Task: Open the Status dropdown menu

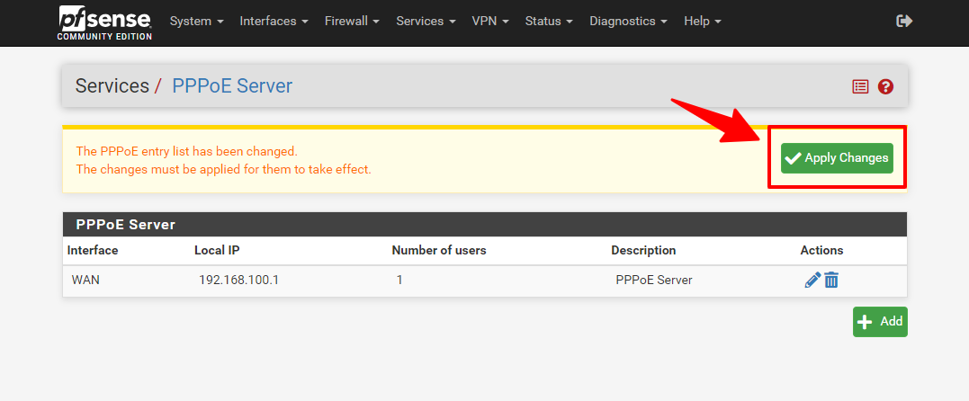Action: tap(548, 21)
